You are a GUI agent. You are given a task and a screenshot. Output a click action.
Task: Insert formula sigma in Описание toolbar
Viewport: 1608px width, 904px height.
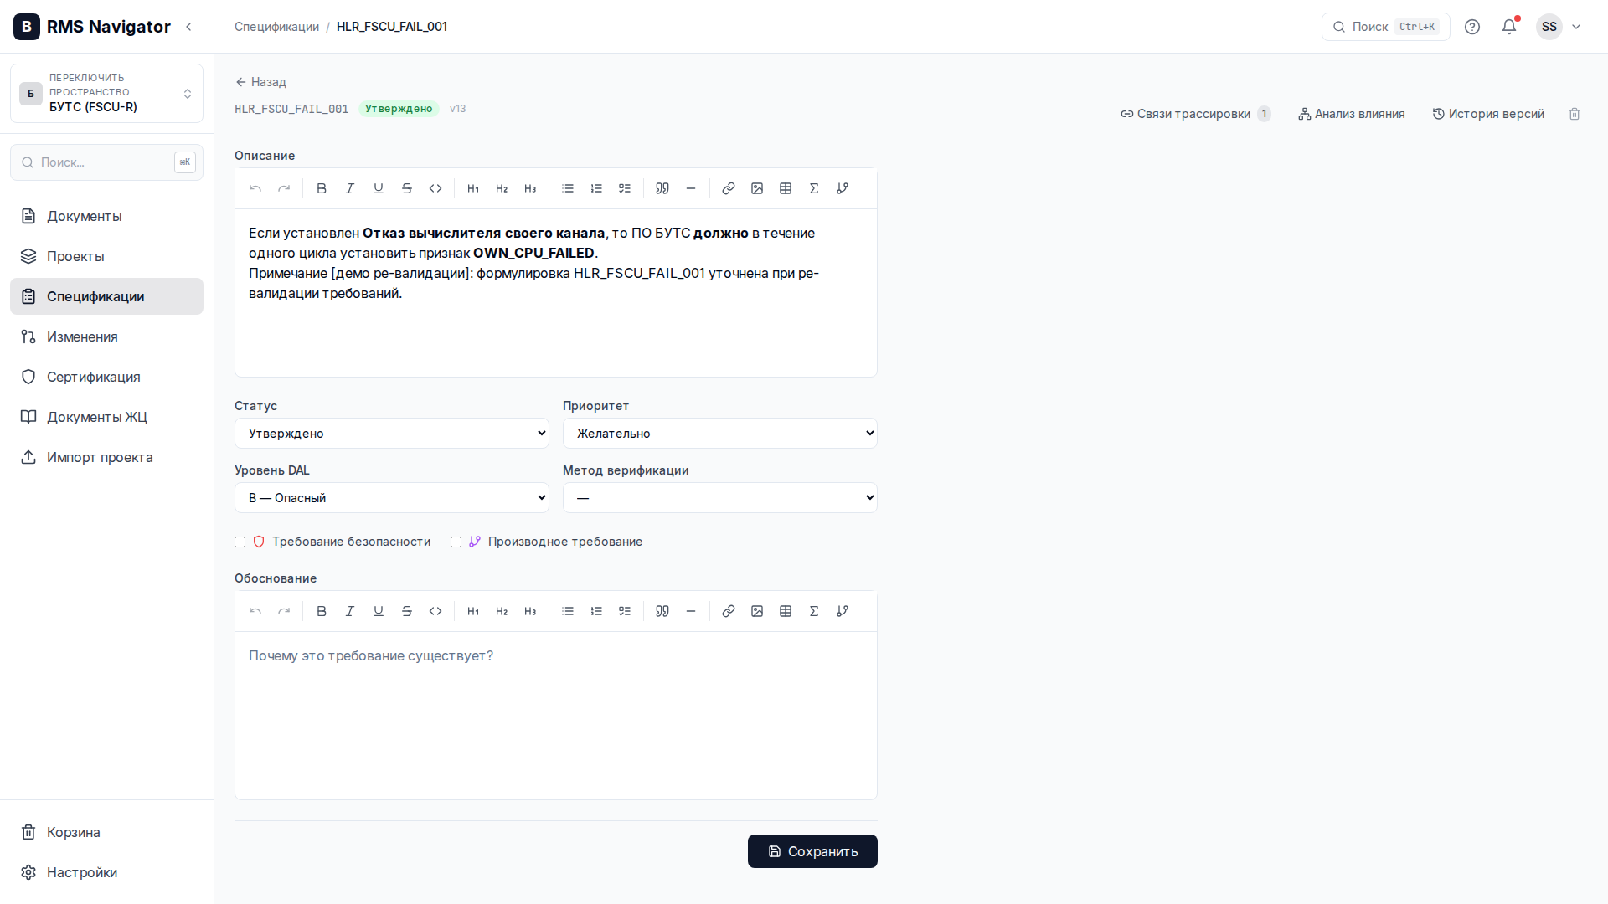click(x=814, y=188)
